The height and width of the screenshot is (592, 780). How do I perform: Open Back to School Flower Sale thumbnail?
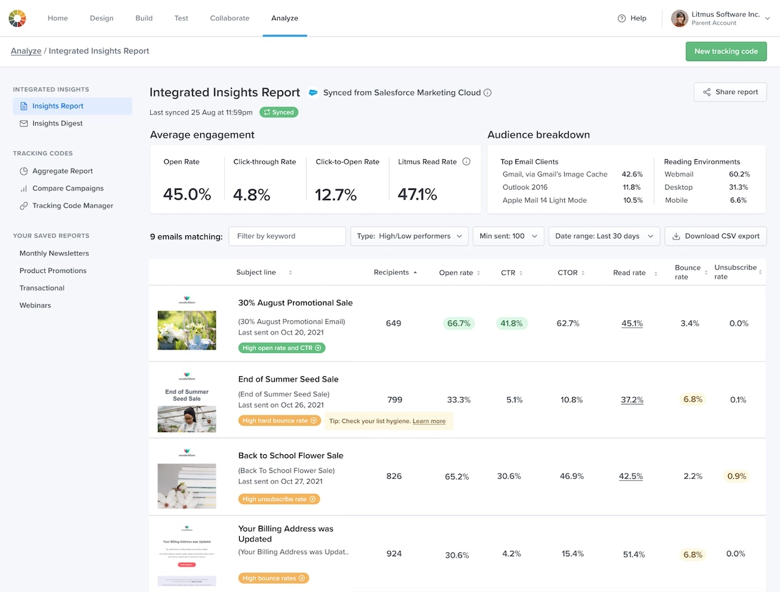(187, 479)
